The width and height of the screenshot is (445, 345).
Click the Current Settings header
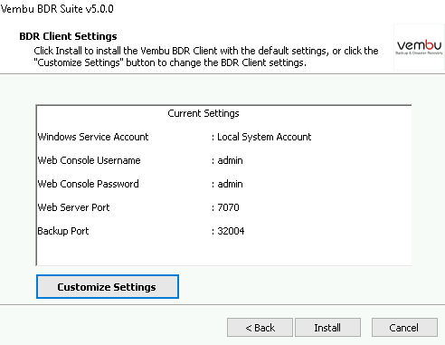coord(204,113)
